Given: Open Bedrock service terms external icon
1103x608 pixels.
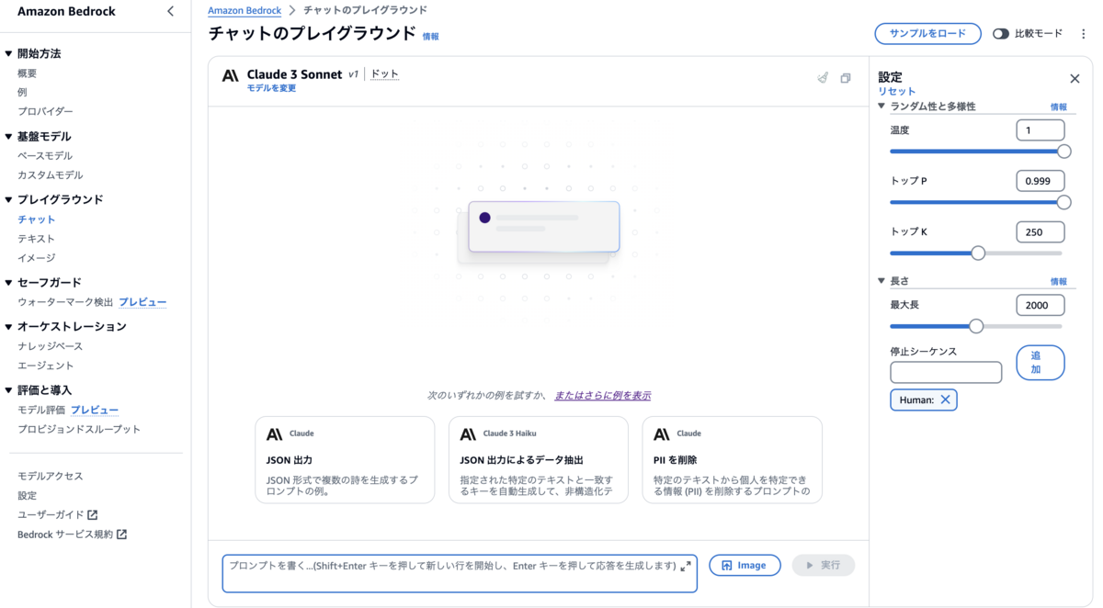Looking at the screenshot, I should point(121,535).
